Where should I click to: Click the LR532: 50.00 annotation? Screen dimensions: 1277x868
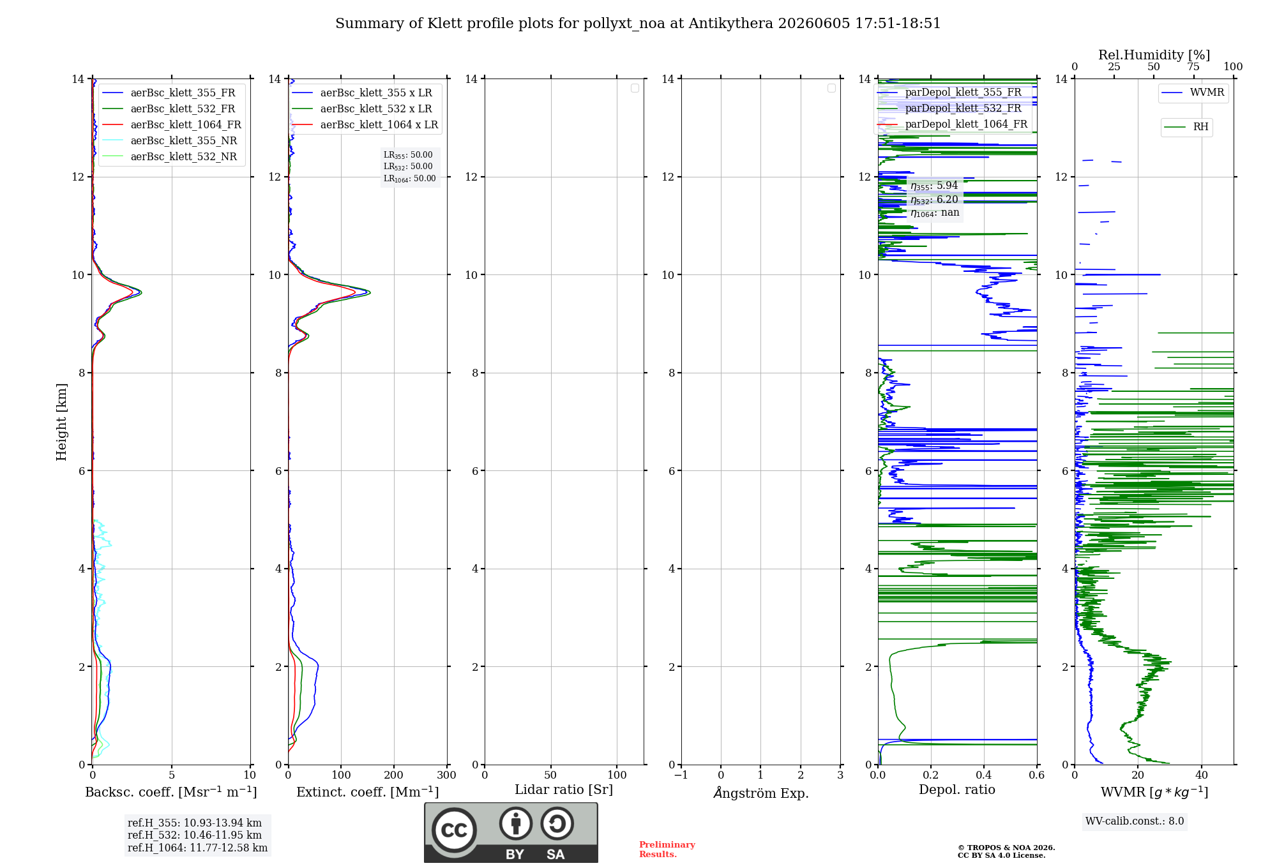point(408,167)
